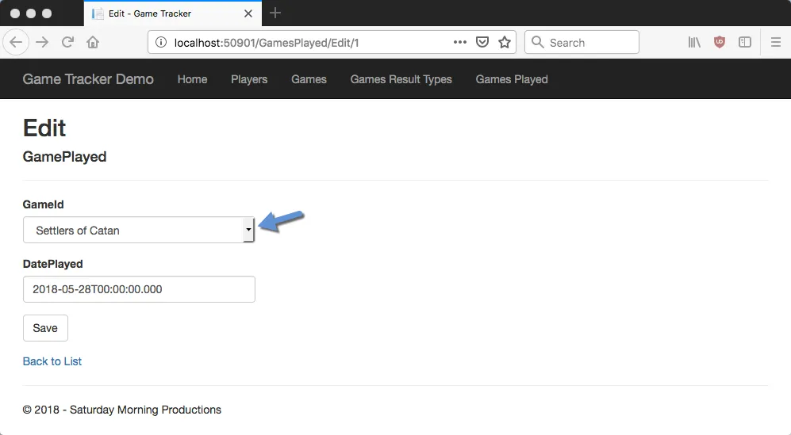The width and height of the screenshot is (791, 435).
Task: Click the GamePlayed subheading
Action: (64, 157)
